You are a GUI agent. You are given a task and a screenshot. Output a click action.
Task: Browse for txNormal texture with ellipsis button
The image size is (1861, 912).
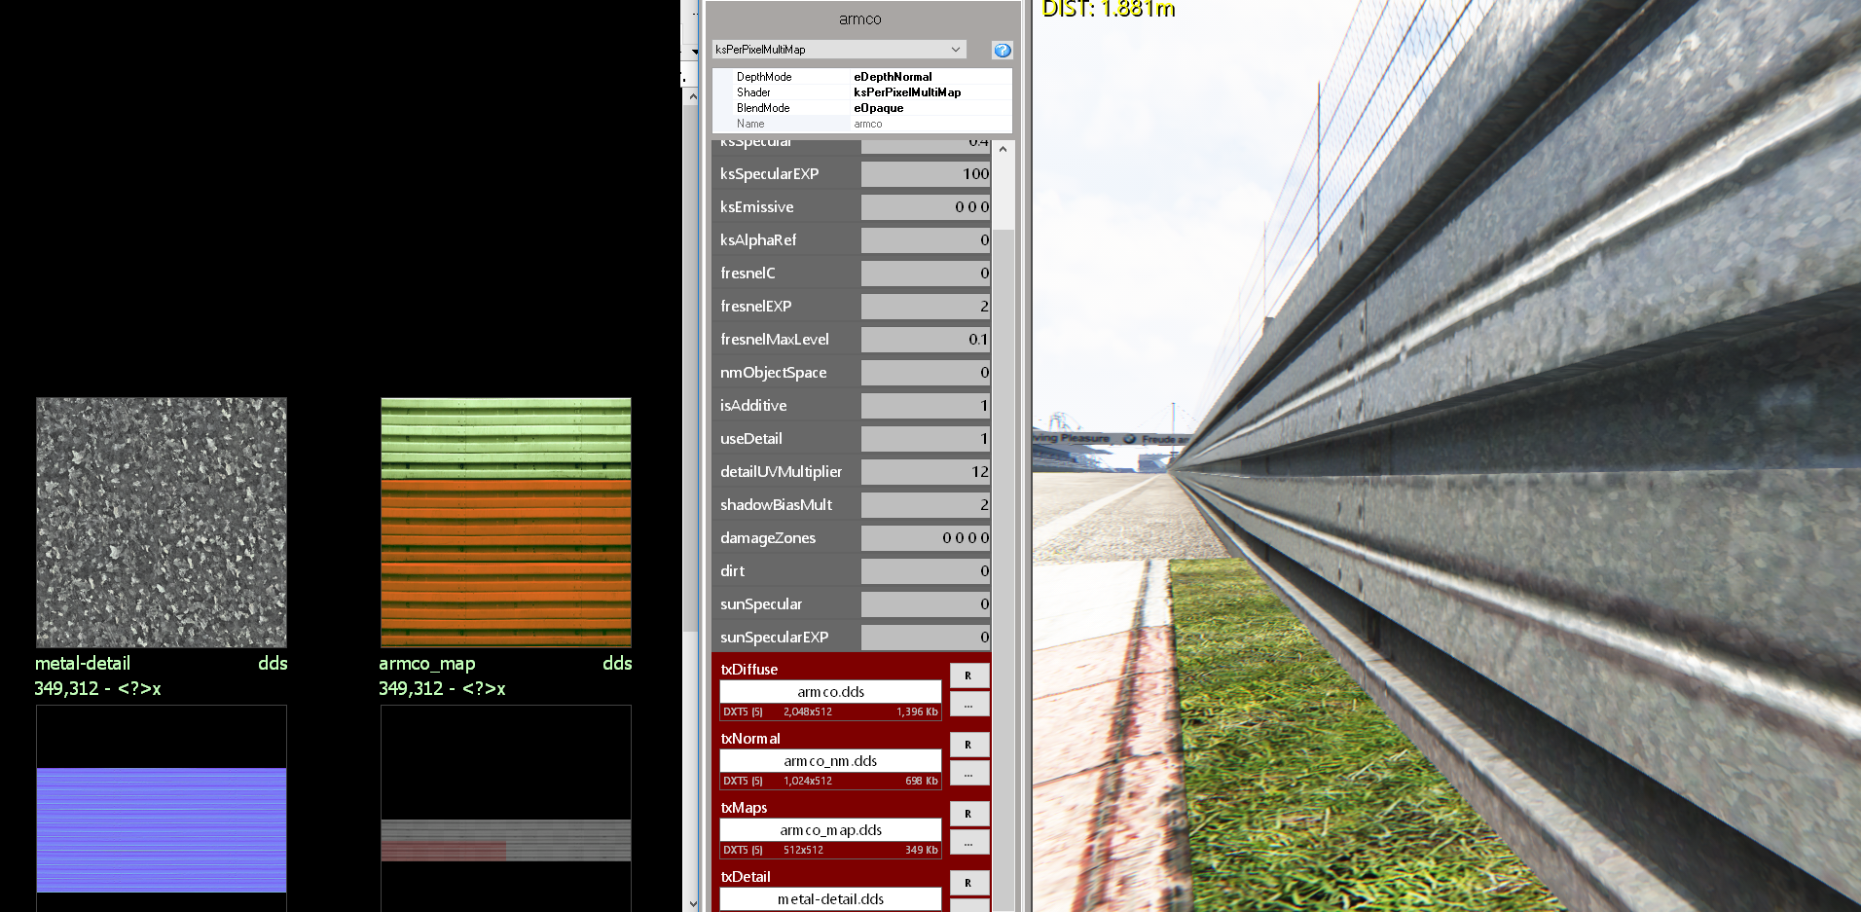tap(968, 774)
